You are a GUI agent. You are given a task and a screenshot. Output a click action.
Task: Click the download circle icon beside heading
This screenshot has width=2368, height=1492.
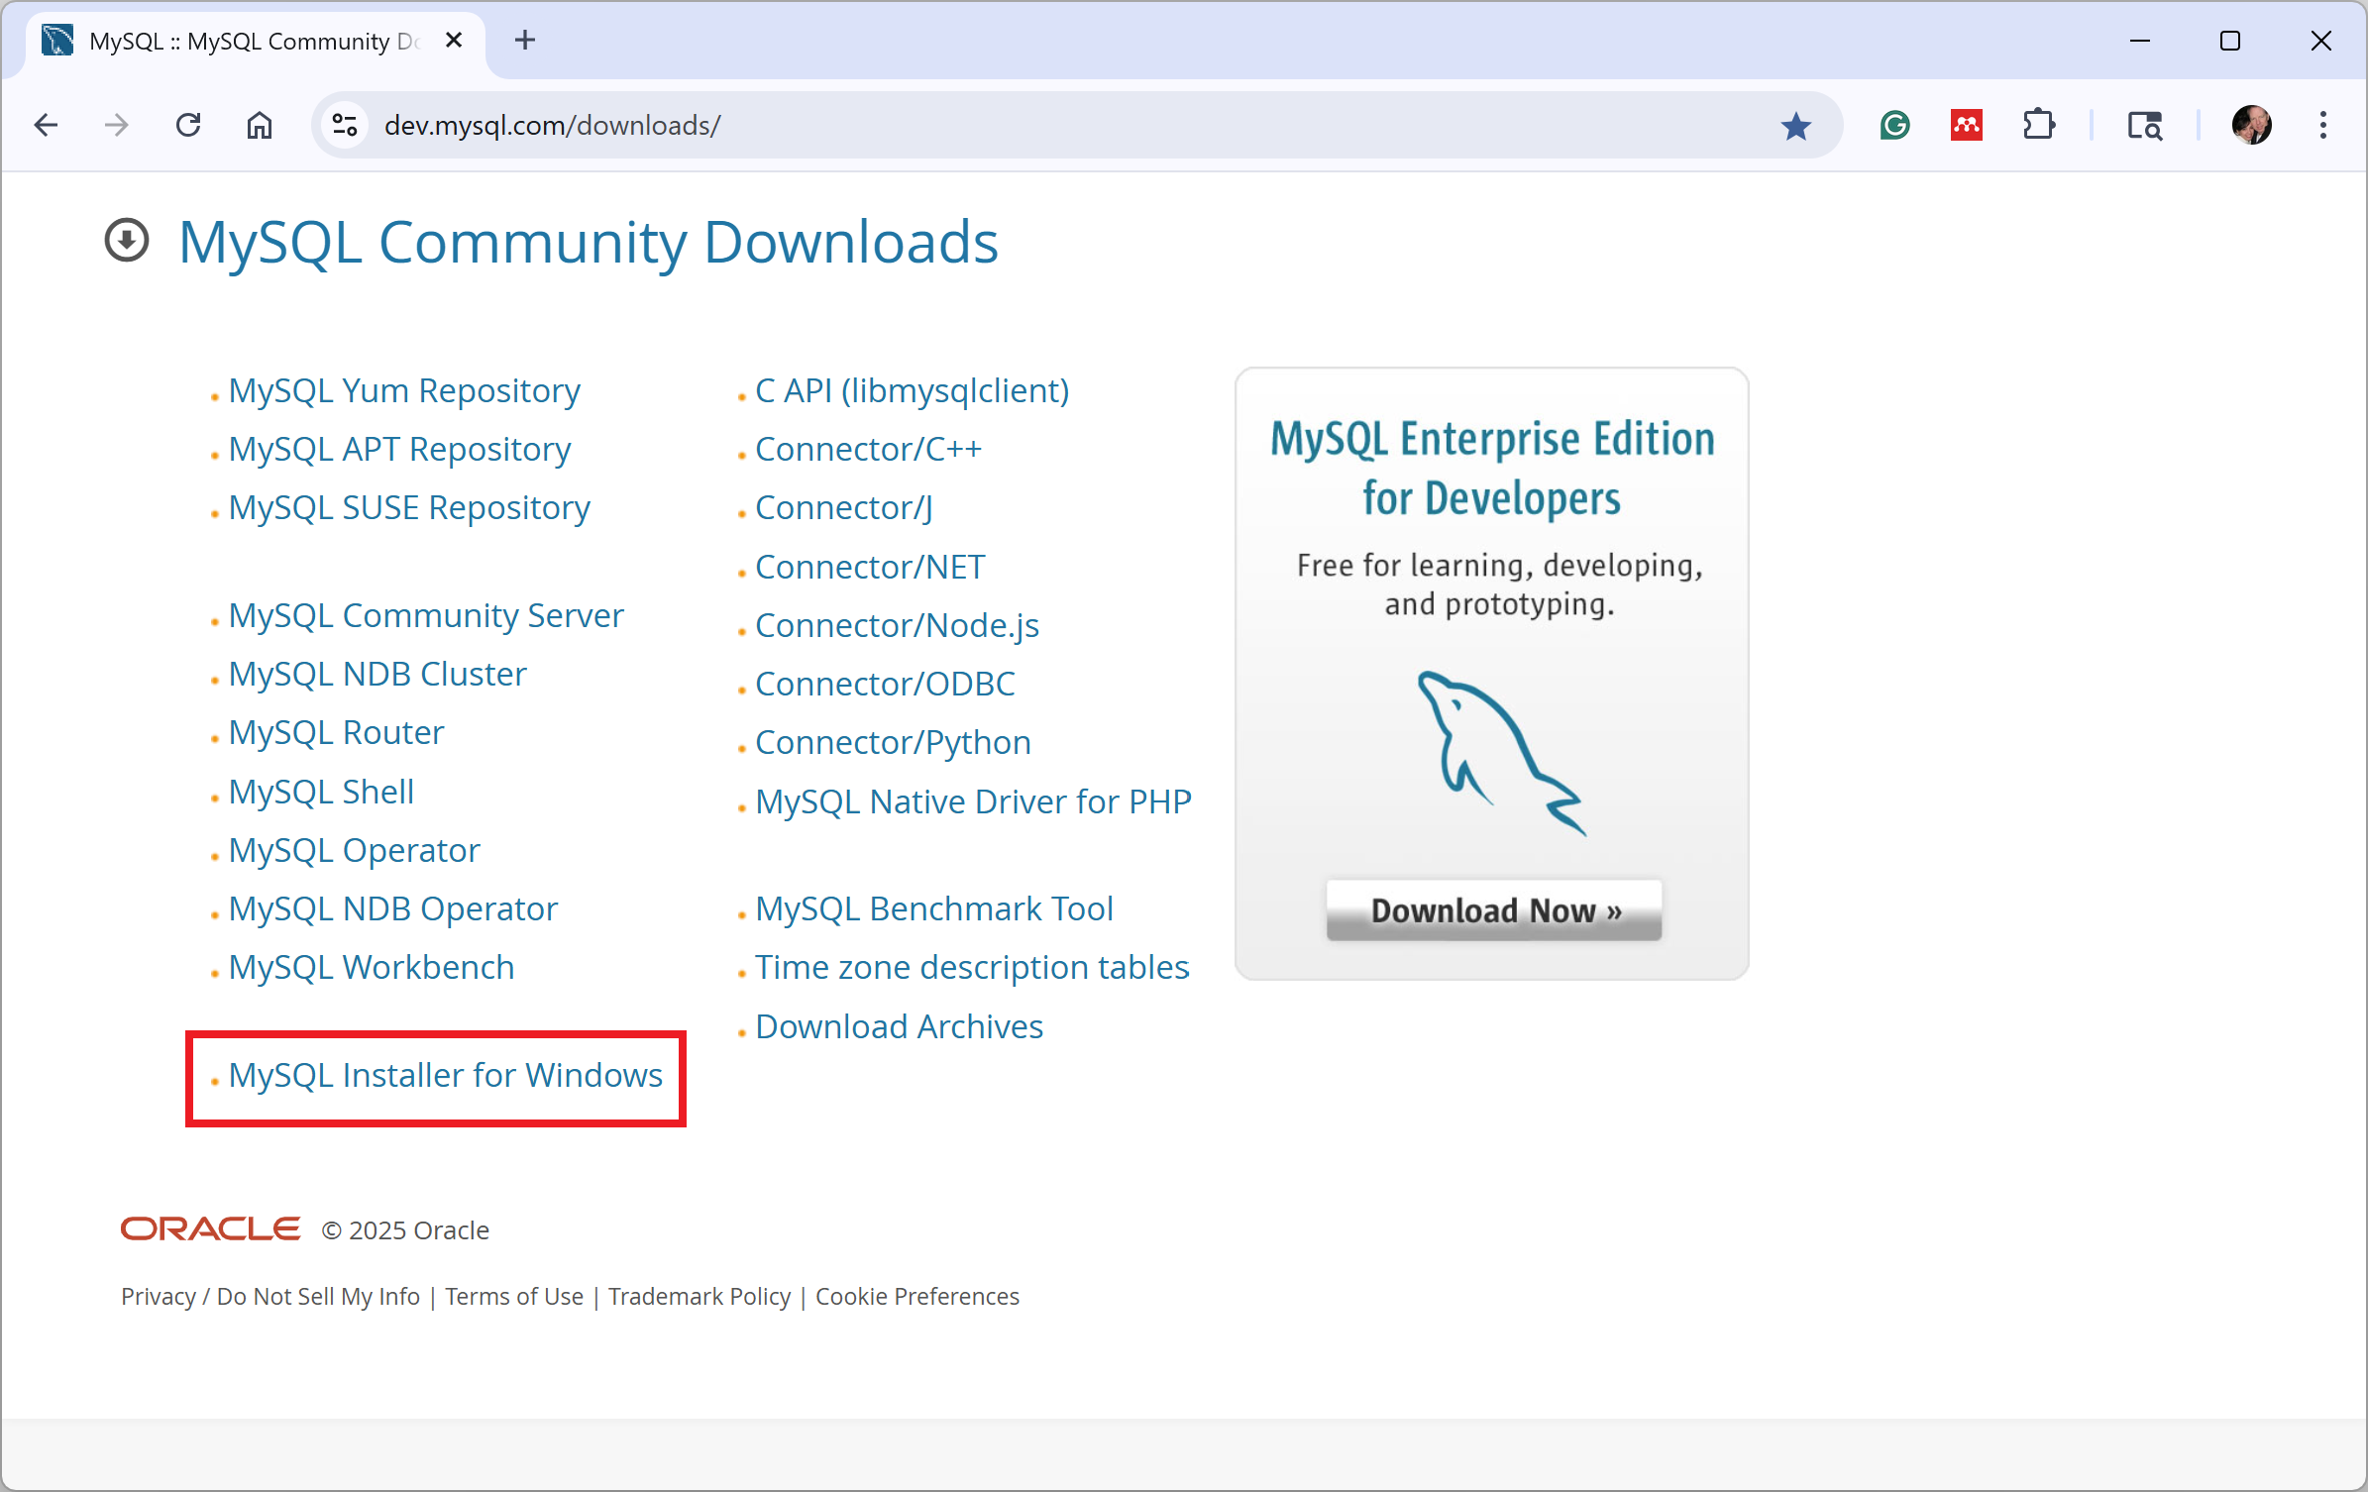pos(127,241)
